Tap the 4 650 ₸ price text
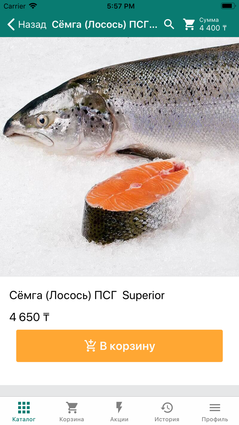The width and height of the screenshot is (239, 425). coord(29,317)
